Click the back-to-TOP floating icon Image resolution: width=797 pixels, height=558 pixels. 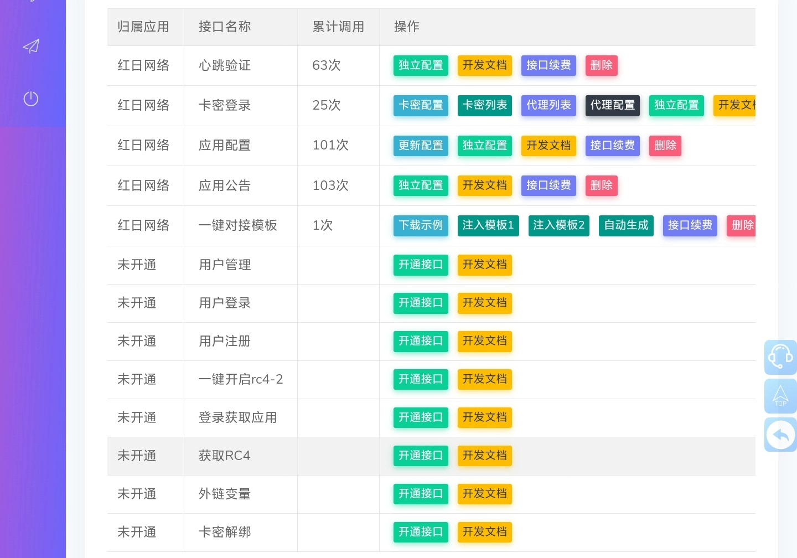point(780,396)
